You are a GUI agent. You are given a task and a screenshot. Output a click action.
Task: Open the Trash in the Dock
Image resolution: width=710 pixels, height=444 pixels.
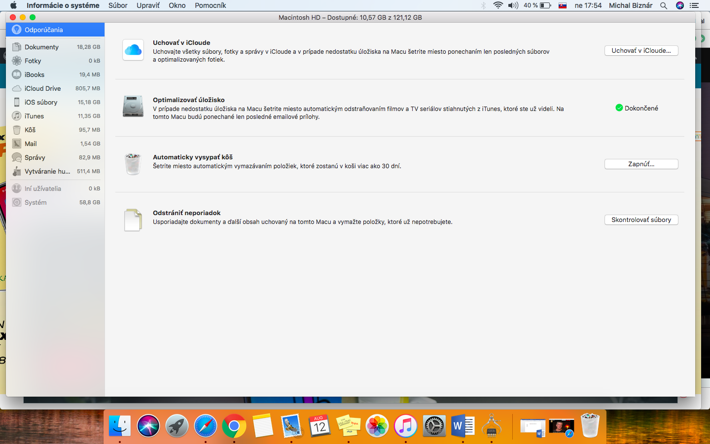coord(590,426)
